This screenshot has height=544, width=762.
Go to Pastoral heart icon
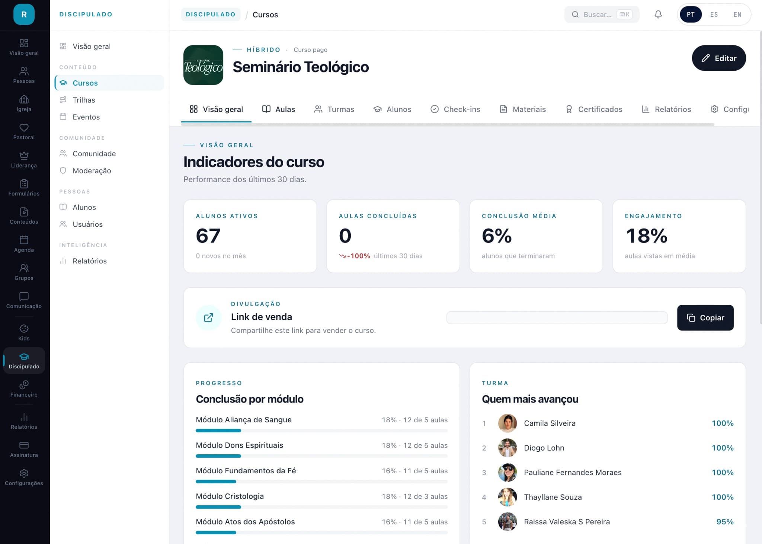24,128
